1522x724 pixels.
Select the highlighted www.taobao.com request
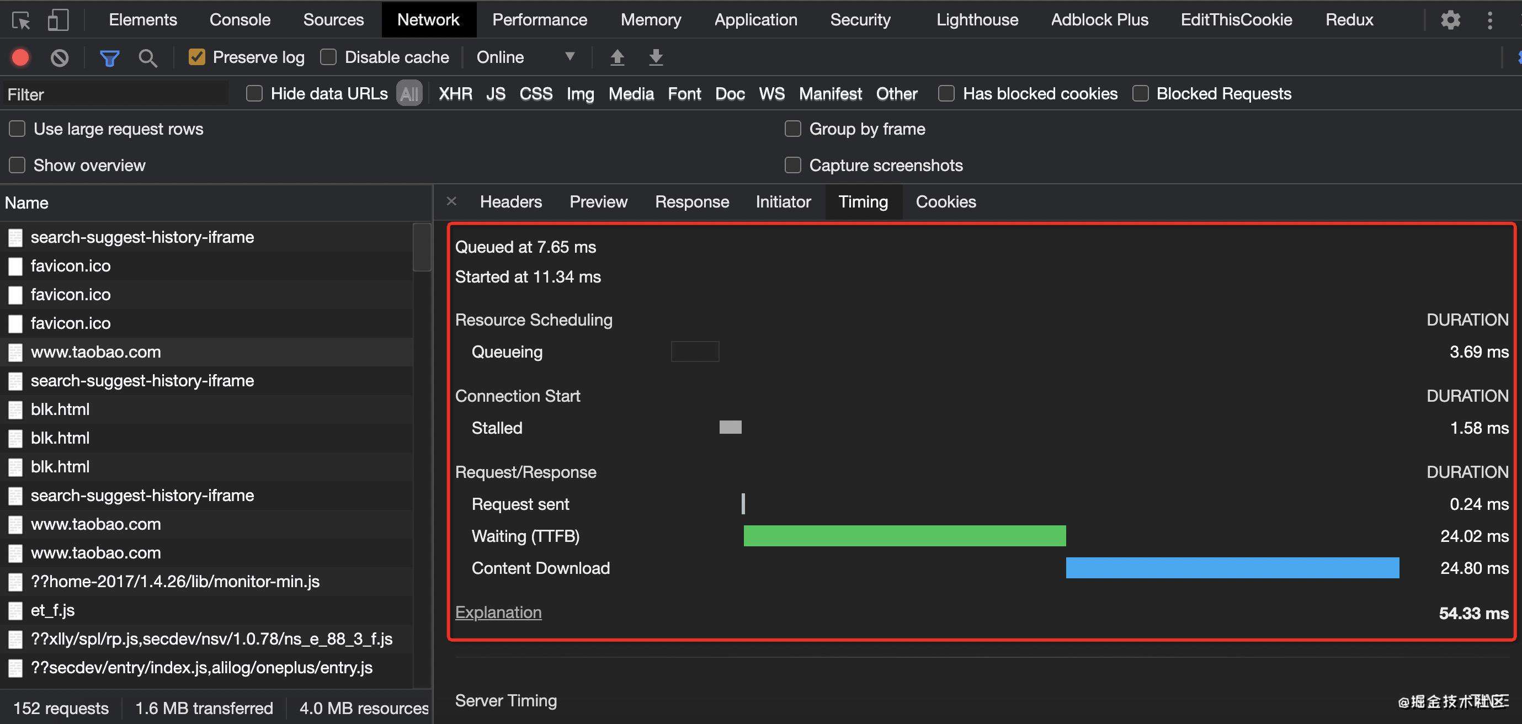point(206,352)
